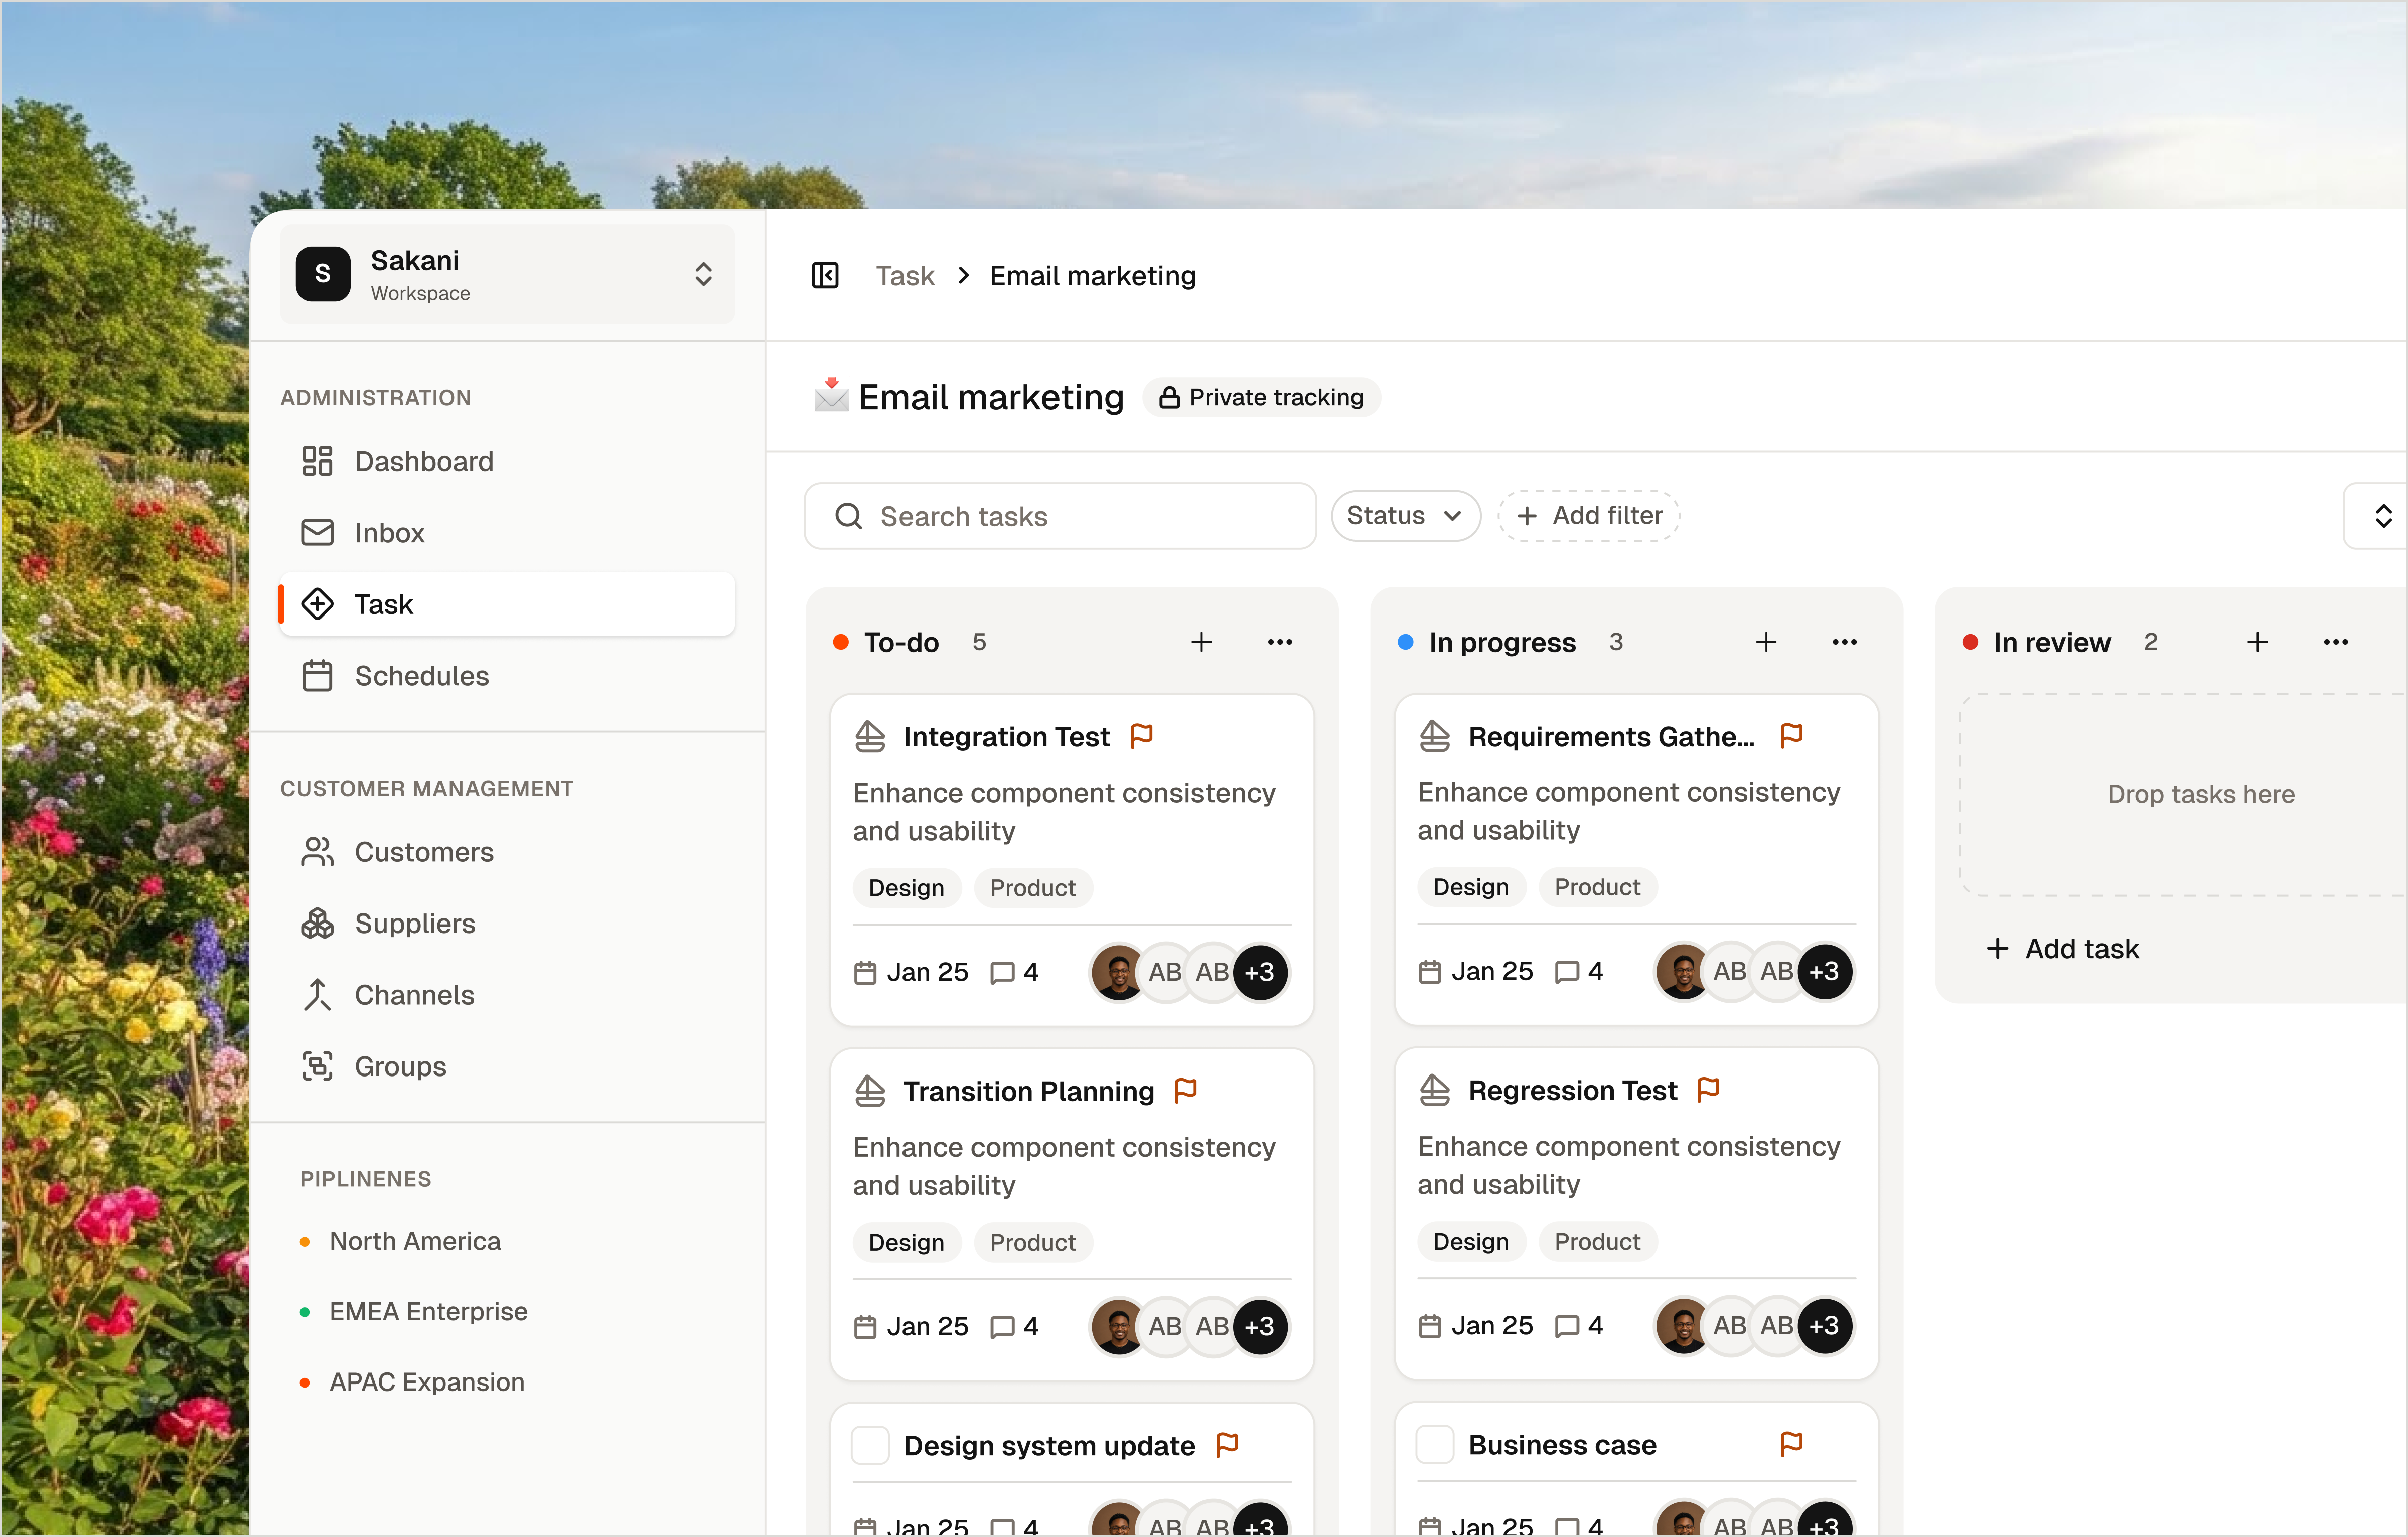
Task: Open EMEA Enterprise pipeline
Action: pyautogui.click(x=414, y=1311)
